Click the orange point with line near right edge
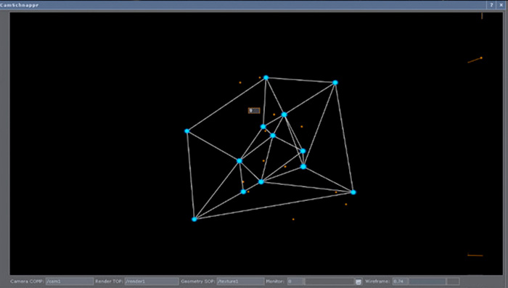 [x=481, y=58]
